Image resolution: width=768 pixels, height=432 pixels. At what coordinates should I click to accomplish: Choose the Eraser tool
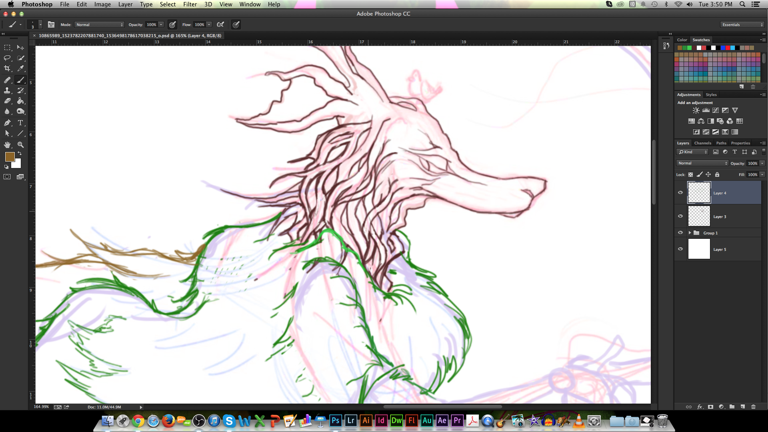coord(7,101)
